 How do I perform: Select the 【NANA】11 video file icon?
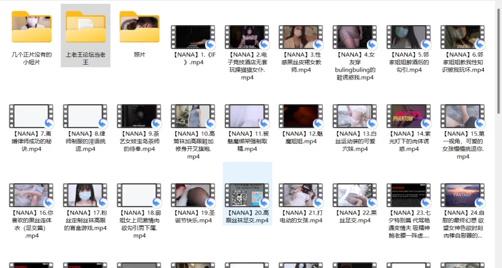[x=247, y=116]
